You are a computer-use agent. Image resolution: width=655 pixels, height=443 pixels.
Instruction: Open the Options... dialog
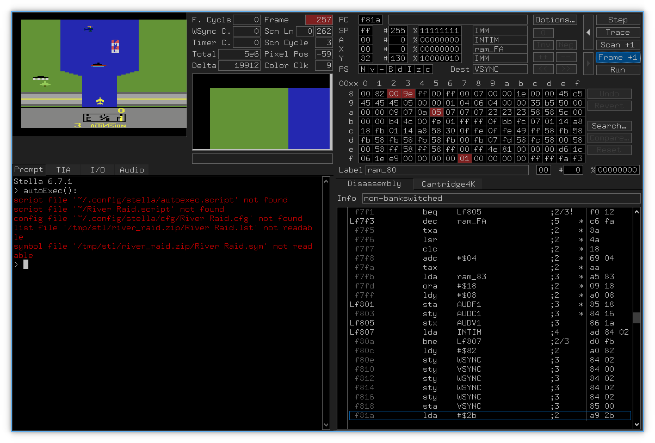tap(555, 20)
